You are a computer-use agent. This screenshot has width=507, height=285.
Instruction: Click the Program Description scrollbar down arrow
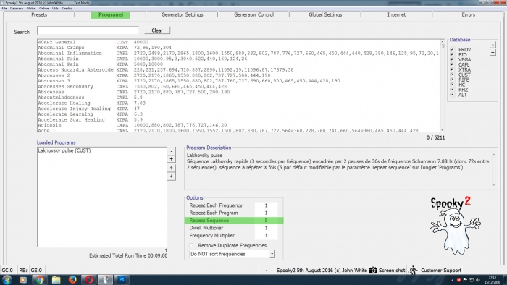pyautogui.click(x=494, y=185)
